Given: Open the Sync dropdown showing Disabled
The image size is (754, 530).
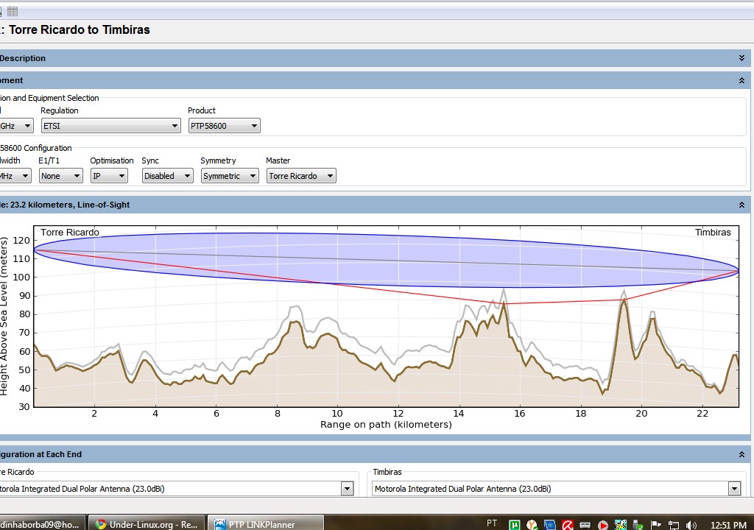Looking at the screenshot, I should tap(167, 176).
